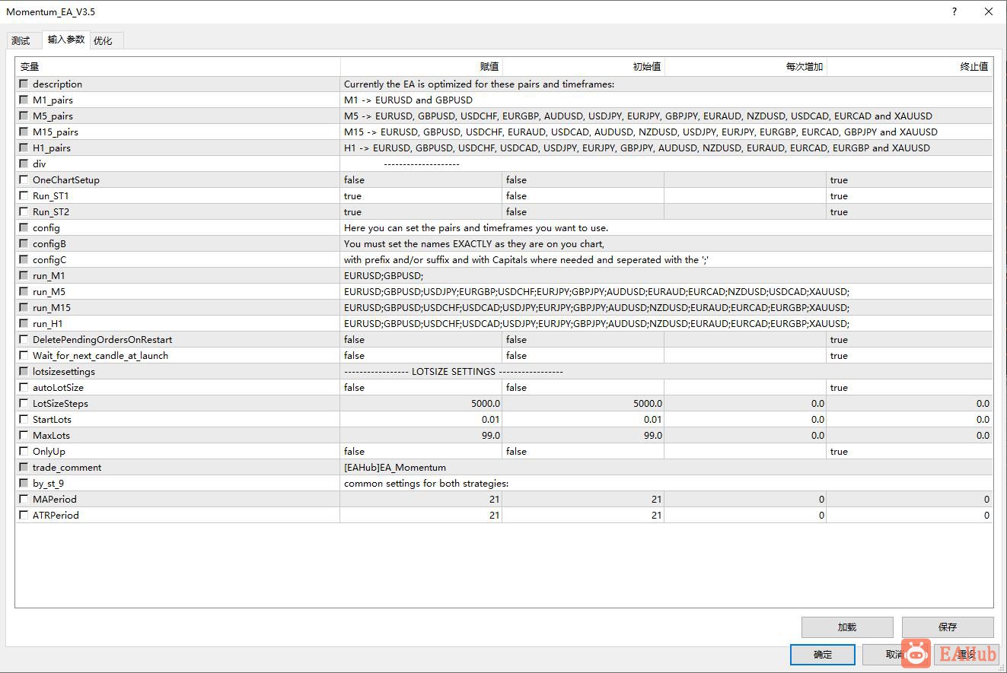The width and height of the screenshot is (1007, 673).
Task: Click the help question mark in title bar
Action: tap(954, 12)
